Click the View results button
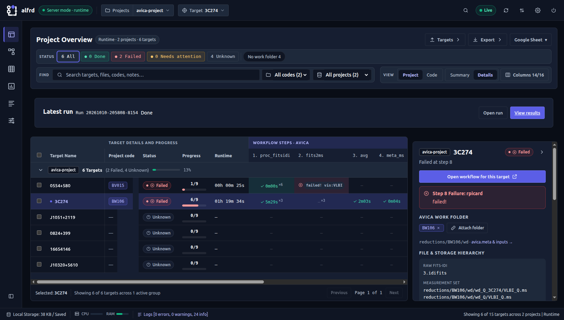564x320 pixels. [527, 113]
